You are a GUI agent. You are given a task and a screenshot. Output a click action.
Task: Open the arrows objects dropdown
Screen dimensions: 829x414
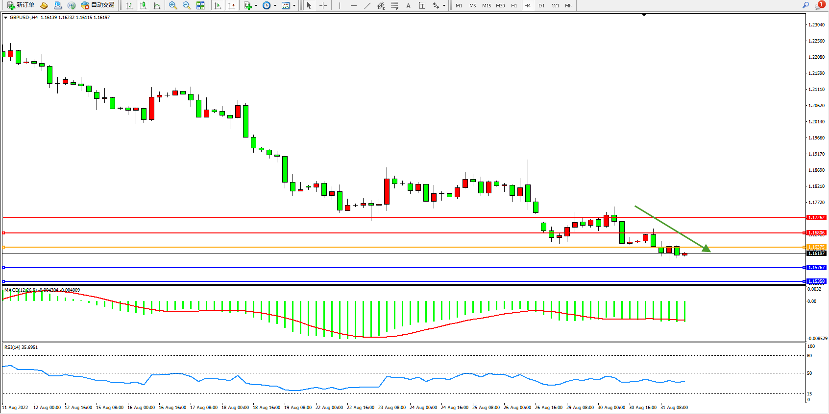[x=444, y=6]
